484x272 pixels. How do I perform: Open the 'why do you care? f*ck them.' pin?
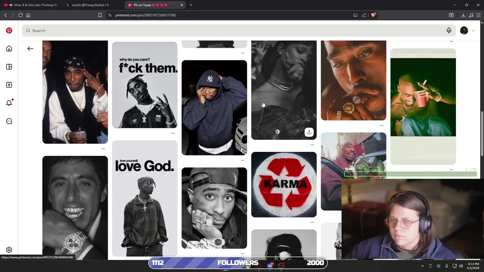144,85
